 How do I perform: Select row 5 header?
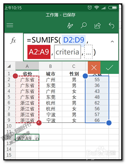pyautogui.click(x=9, y=97)
